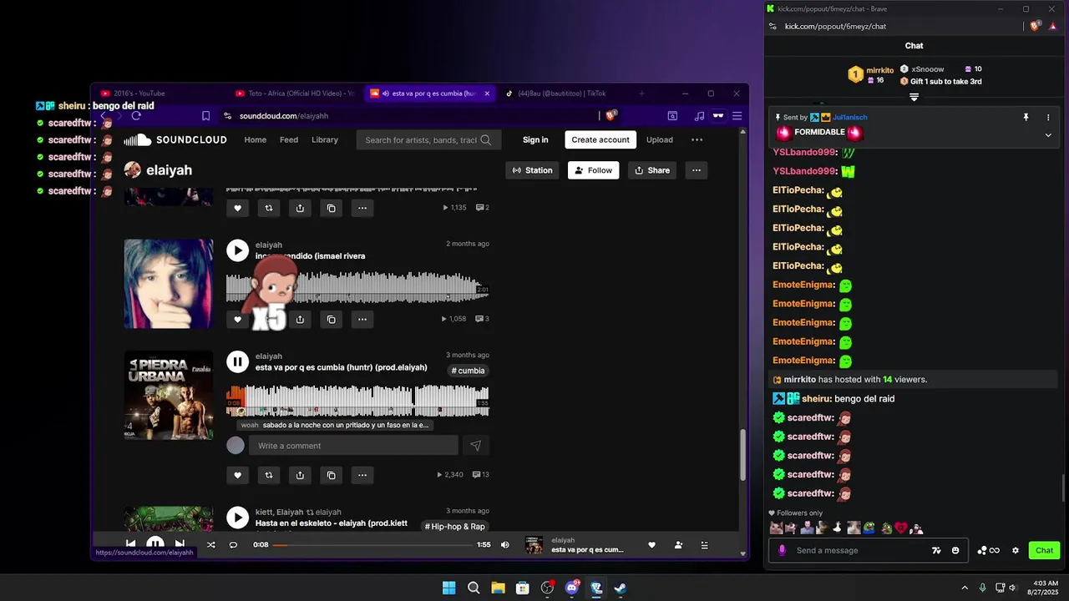Viewport: 1069px width, 601px height.
Task: Share the esta va por q es cumbia track
Action: point(300,475)
